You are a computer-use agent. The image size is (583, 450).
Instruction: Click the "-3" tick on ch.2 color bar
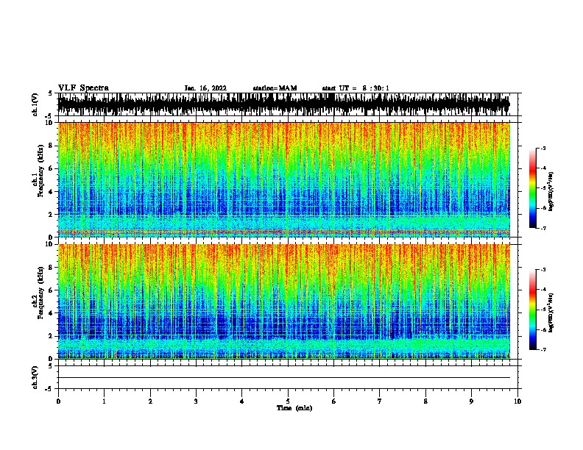[543, 270]
